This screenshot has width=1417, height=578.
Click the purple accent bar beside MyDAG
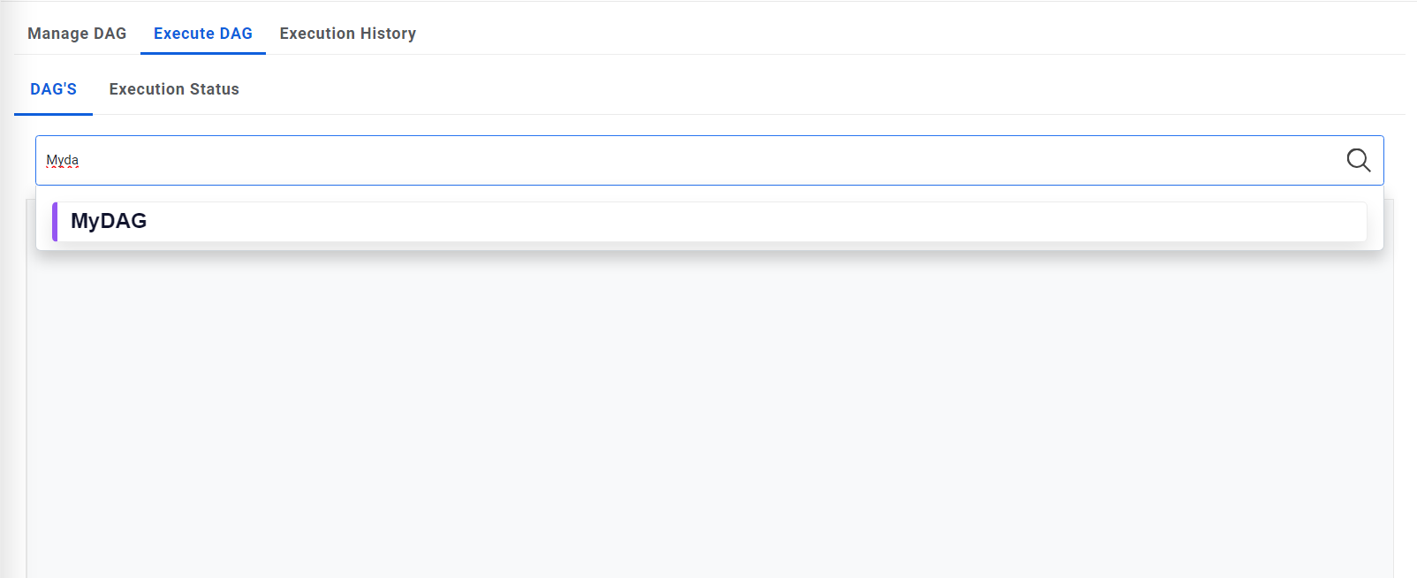pyautogui.click(x=57, y=221)
